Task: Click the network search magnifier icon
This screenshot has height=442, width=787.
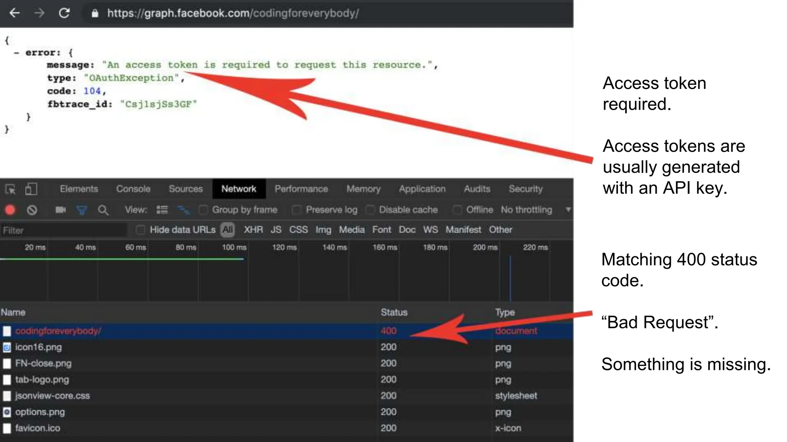Action: 103,210
